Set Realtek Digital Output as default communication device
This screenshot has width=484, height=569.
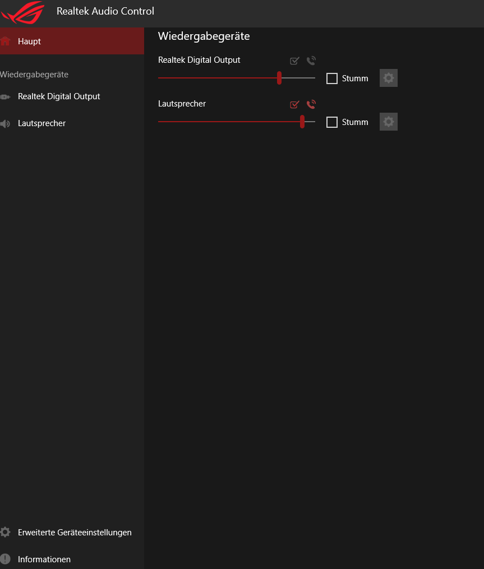coord(311,61)
